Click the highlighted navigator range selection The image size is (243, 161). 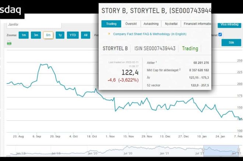pos(221,150)
